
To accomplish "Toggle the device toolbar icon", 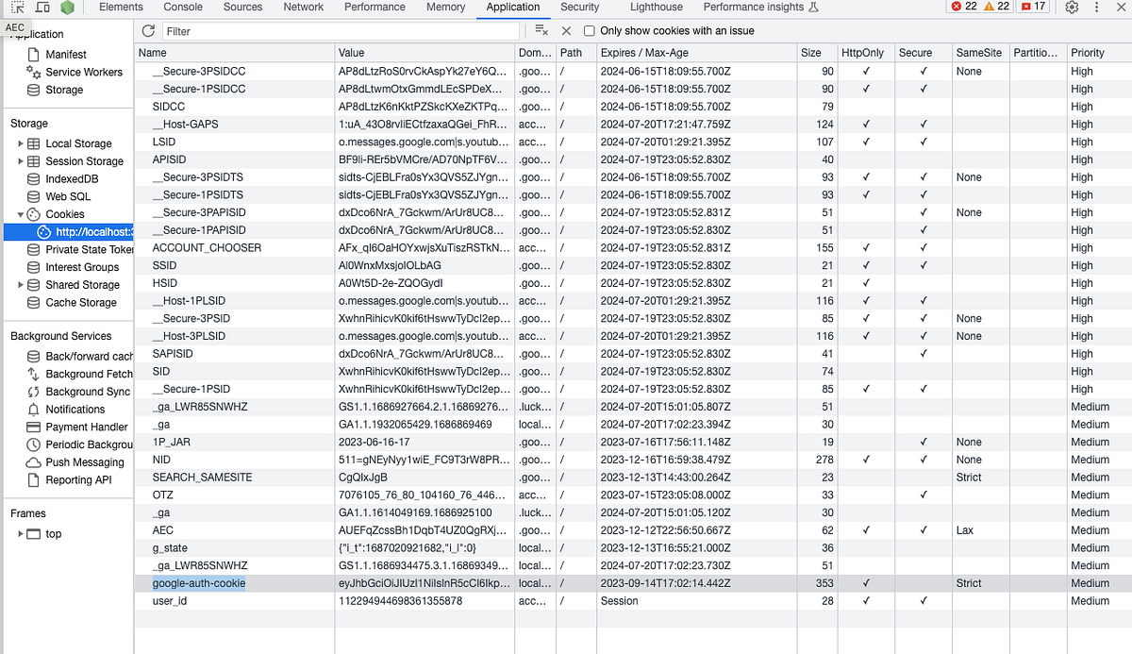I will pos(42,8).
